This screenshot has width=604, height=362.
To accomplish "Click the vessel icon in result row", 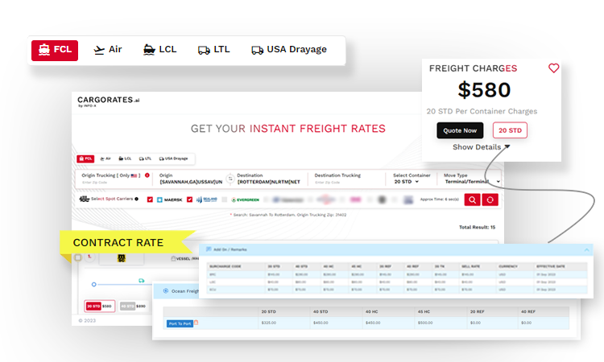I will coord(173,258).
